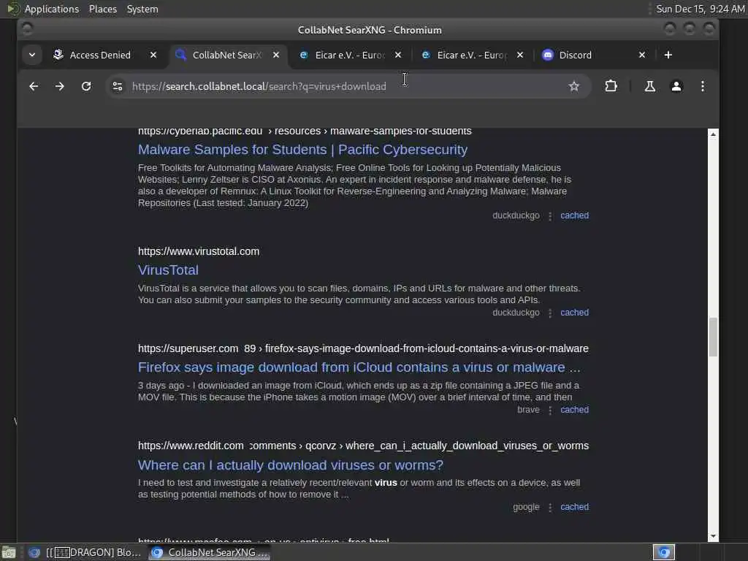The width and height of the screenshot is (748, 561).
Task: Switch to DRAGON taskbar window
Action: pyautogui.click(x=85, y=552)
